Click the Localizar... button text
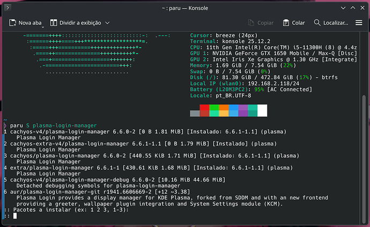The height and width of the screenshot is (227, 370). (336, 23)
